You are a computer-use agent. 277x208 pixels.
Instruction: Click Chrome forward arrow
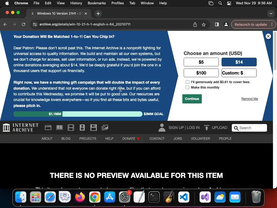[x=14, y=24]
